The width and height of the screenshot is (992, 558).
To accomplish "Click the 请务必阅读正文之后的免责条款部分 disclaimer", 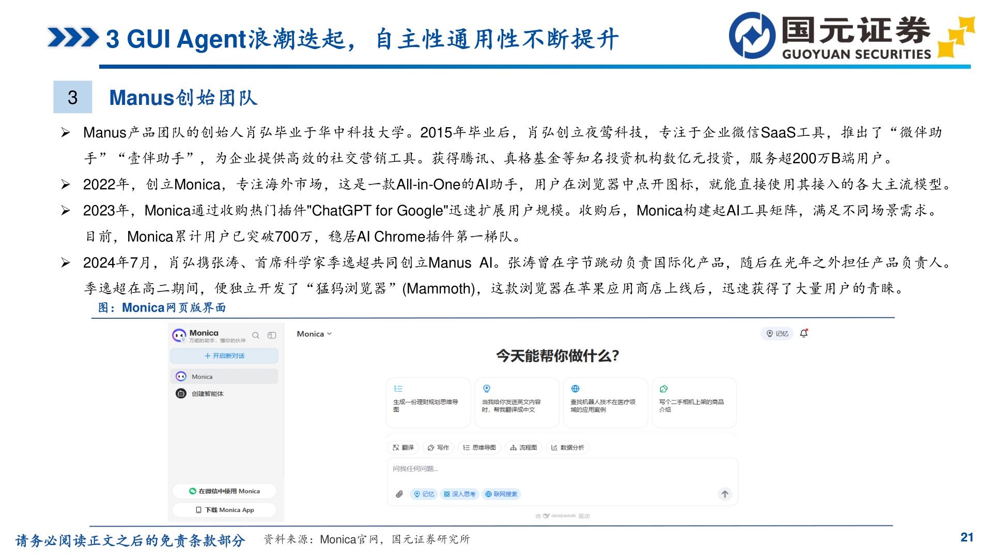I will (x=130, y=540).
